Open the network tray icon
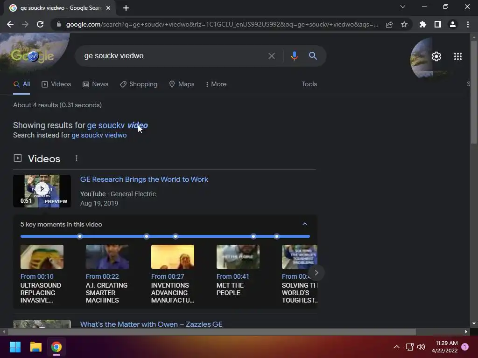This screenshot has width=478, height=358. click(409, 347)
